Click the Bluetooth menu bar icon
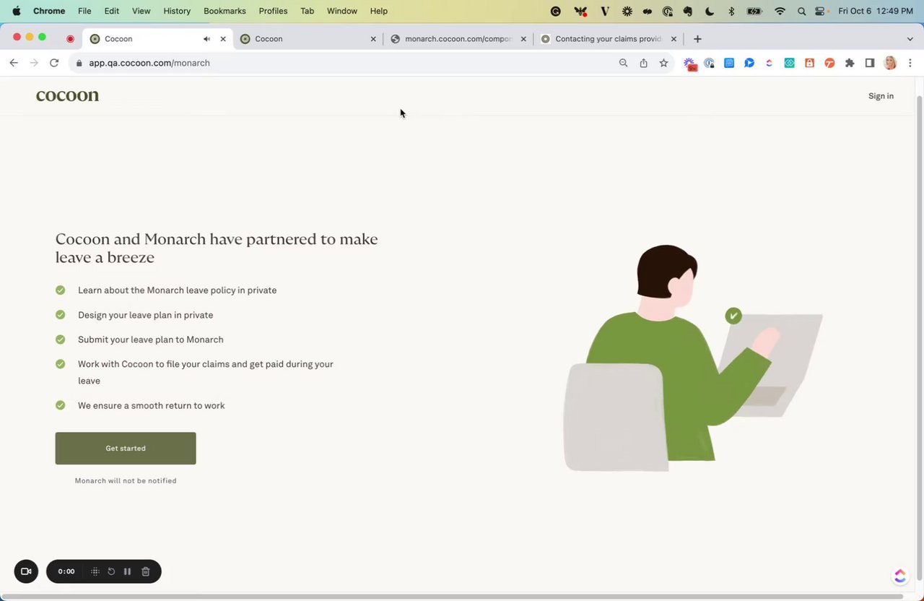The width and height of the screenshot is (924, 601). [731, 11]
